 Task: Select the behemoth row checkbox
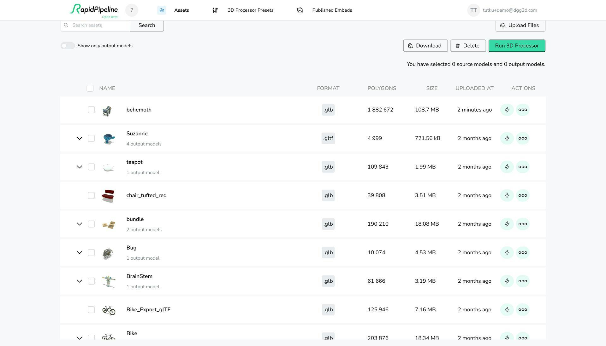click(91, 110)
